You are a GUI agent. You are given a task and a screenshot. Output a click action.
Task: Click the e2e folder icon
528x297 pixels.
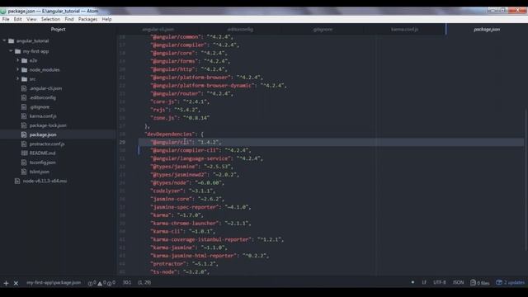point(24,60)
